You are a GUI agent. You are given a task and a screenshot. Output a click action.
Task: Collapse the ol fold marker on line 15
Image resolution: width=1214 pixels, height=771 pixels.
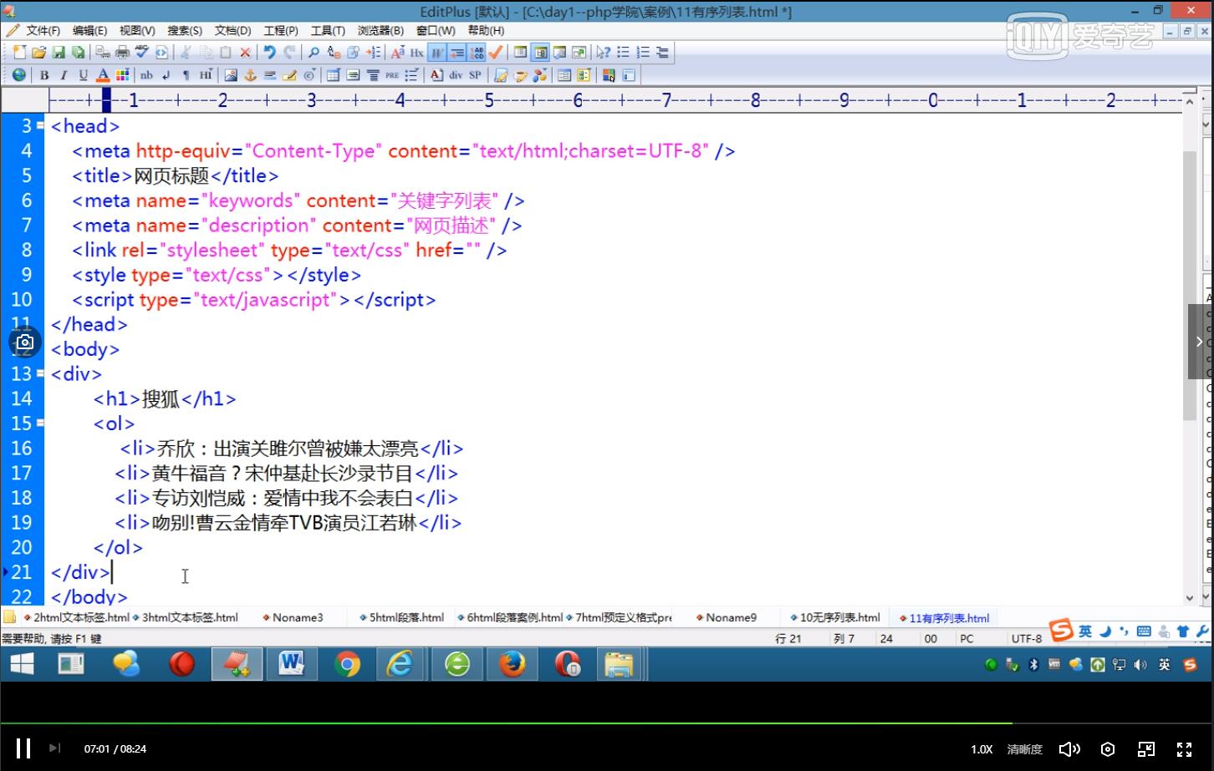(40, 423)
